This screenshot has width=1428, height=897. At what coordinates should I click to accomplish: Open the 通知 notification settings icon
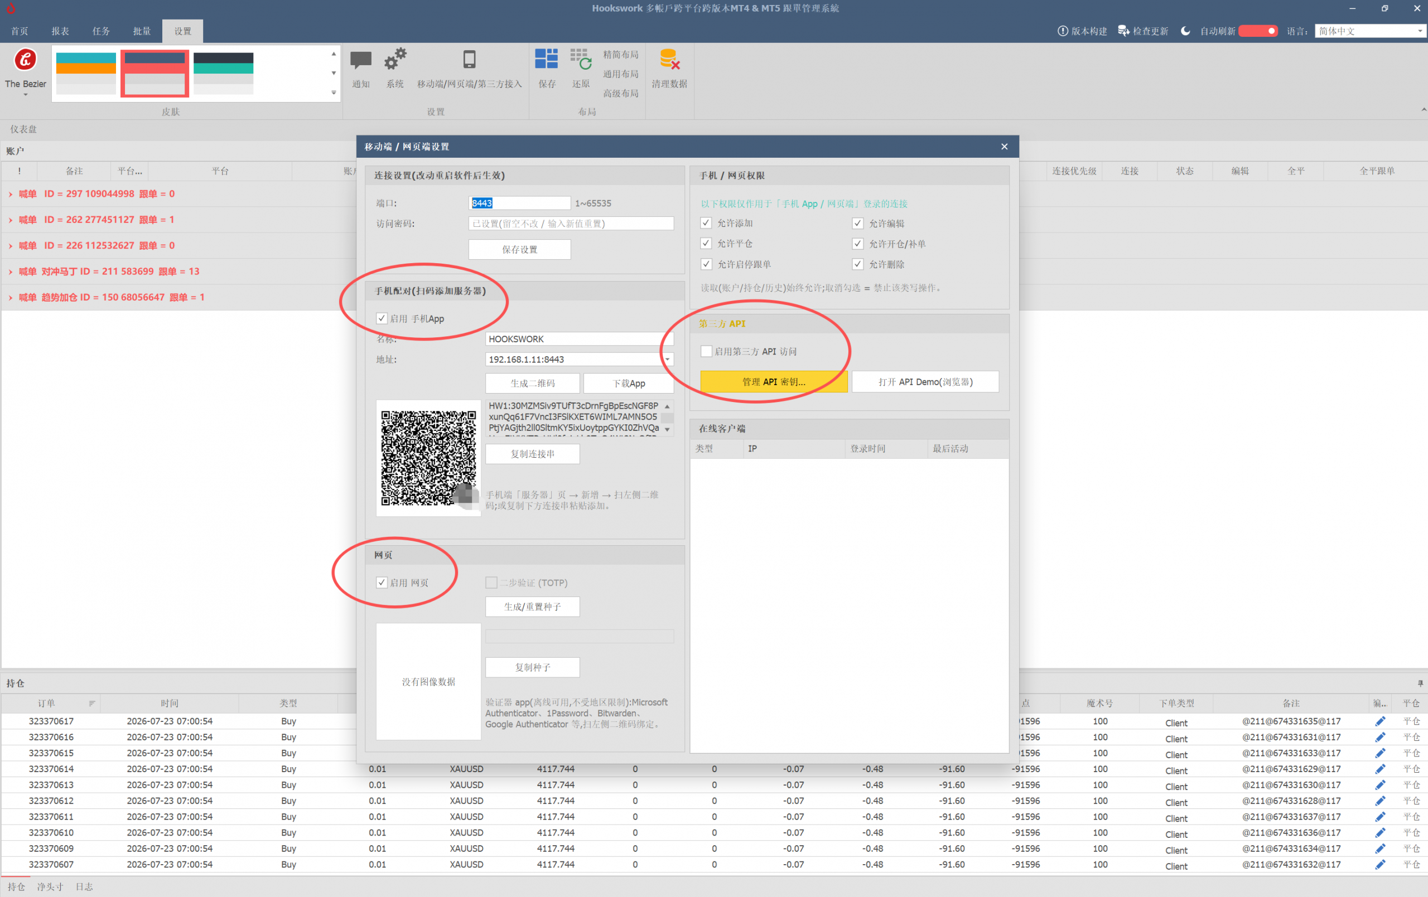pyautogui.click(x=360, y=60)
